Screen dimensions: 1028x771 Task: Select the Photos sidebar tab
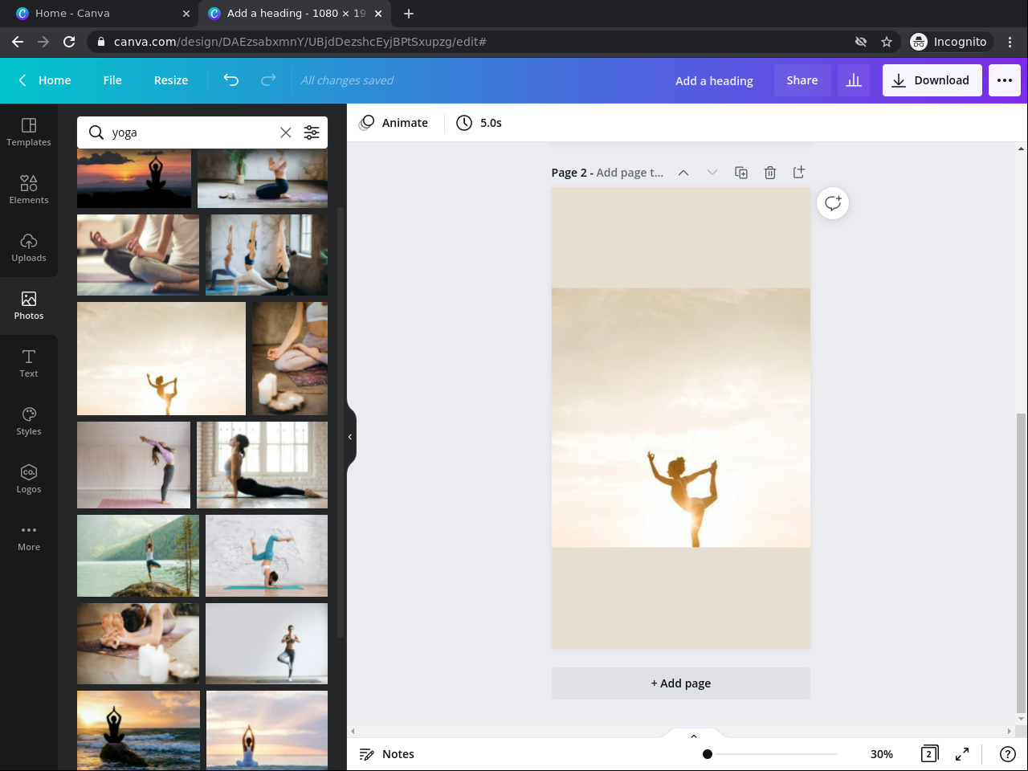(29, 306)
